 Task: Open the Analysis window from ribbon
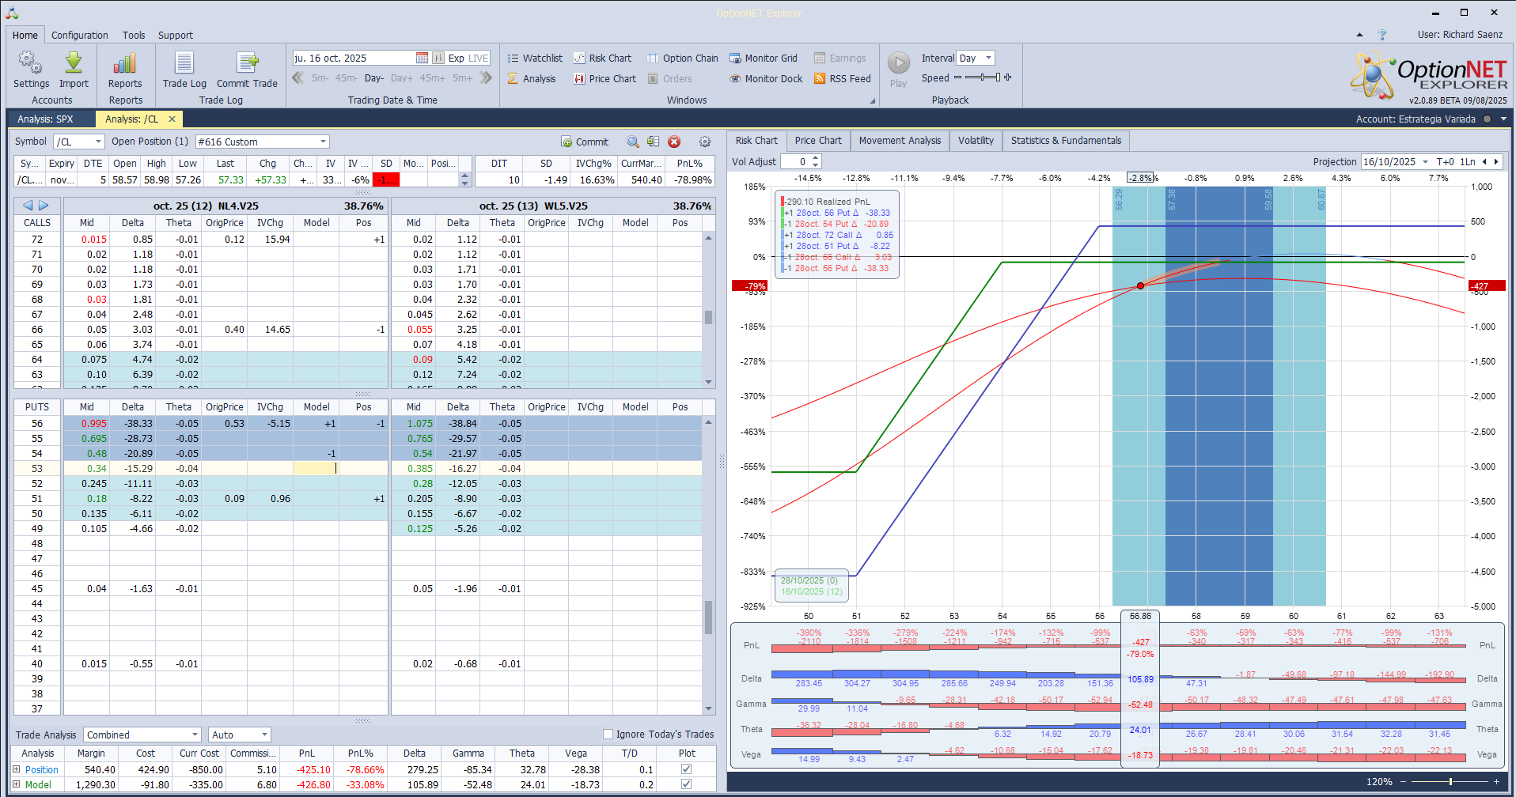click(x=532, y=78)
